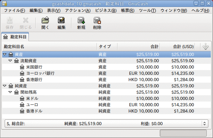213x138 pixels.
Task: Click the bank icon beside 米ドル
Action: (22, 98)
